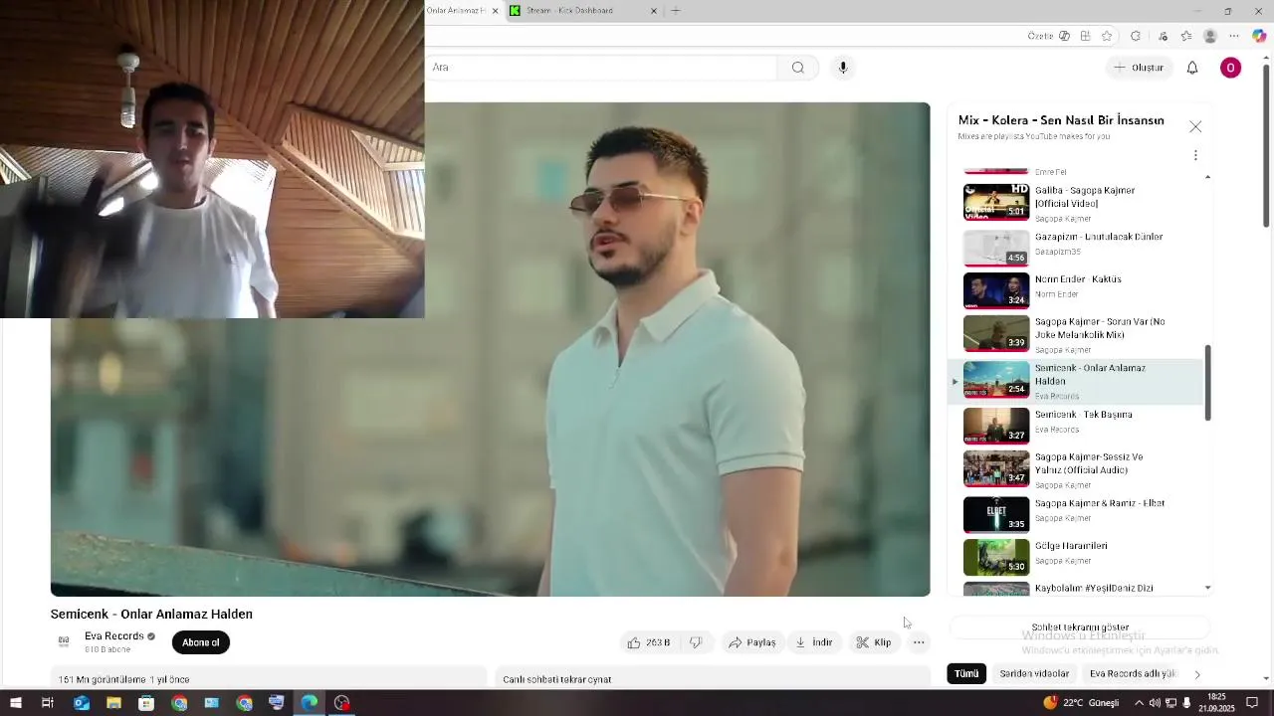The image size is (1274, 716).
Task: Open Copilot in Edge toolbar
Action: tap(1259, 36)
